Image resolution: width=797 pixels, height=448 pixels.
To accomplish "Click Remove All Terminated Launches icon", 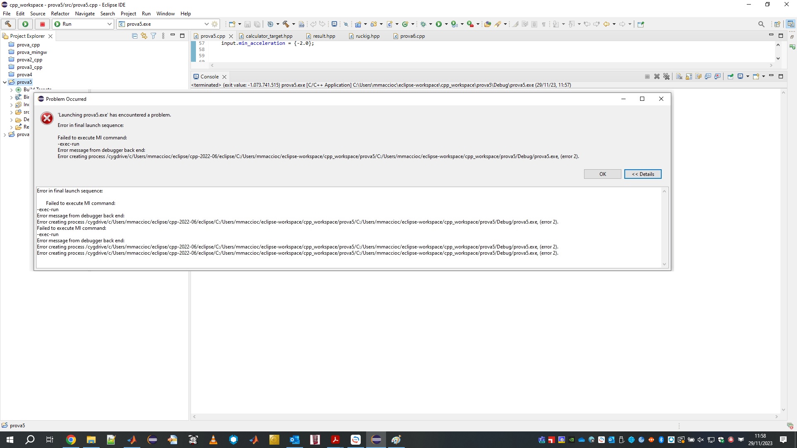I will [x=666, y=76].
